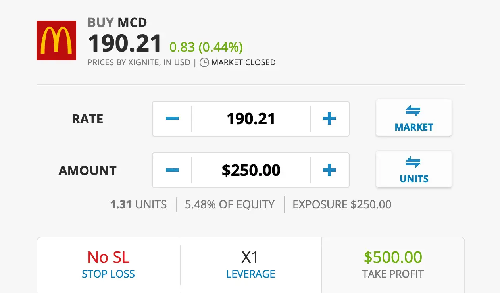Switch the rate to MARKET
This screenshot has height=293, width=500.
click(414, 118)
